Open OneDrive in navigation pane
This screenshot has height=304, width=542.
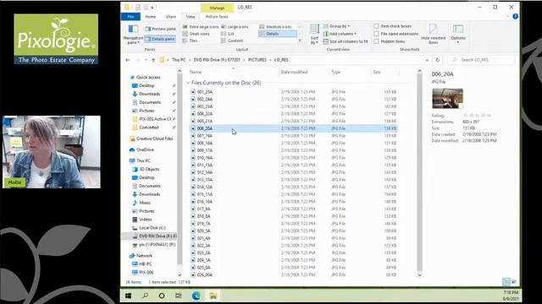pos(141,150)
